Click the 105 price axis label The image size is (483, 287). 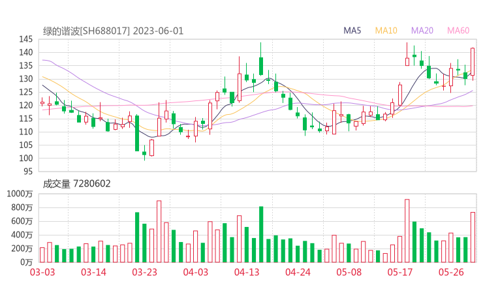[x=25, y=145]
